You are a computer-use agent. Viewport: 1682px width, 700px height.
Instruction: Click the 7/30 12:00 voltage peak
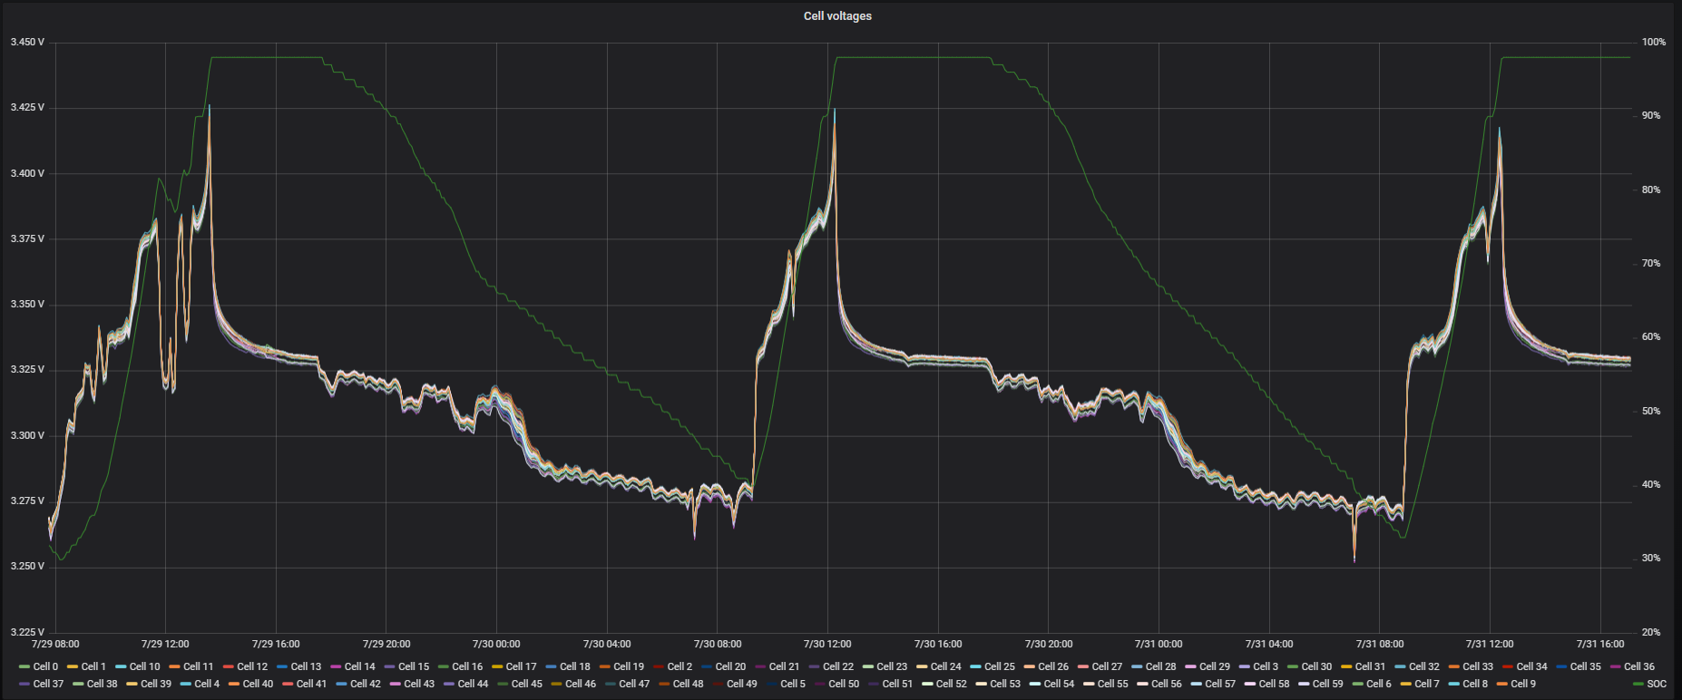[x=835, y=110]
